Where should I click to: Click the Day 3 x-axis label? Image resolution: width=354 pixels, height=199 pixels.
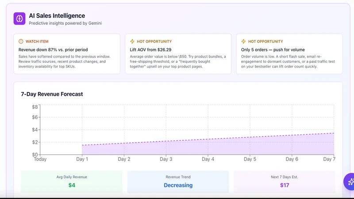pyautogui.click(x=166, y=159)
